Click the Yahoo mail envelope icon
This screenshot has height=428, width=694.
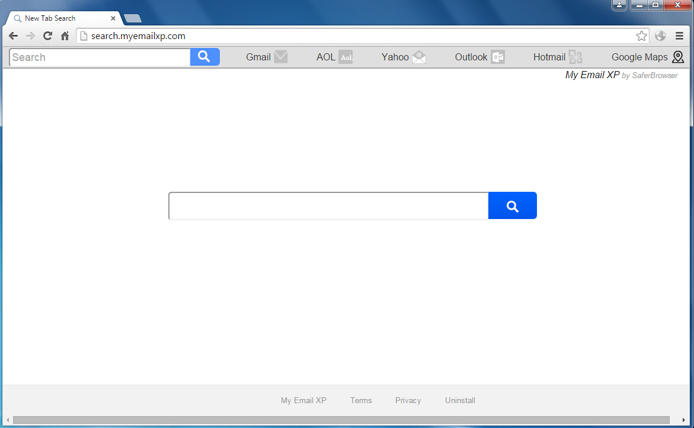point(418,57)
